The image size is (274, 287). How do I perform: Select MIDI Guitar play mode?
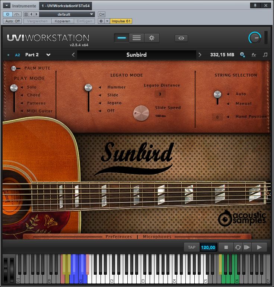[x=40, y=111]
